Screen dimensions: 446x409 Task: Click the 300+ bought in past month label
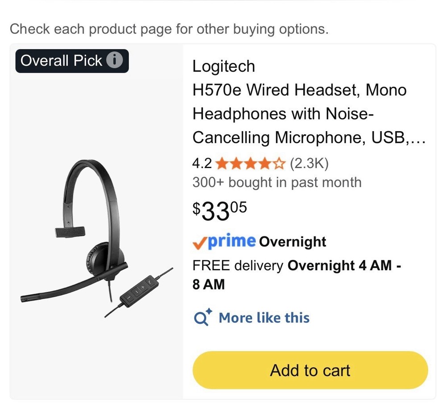tap(277, 182)
